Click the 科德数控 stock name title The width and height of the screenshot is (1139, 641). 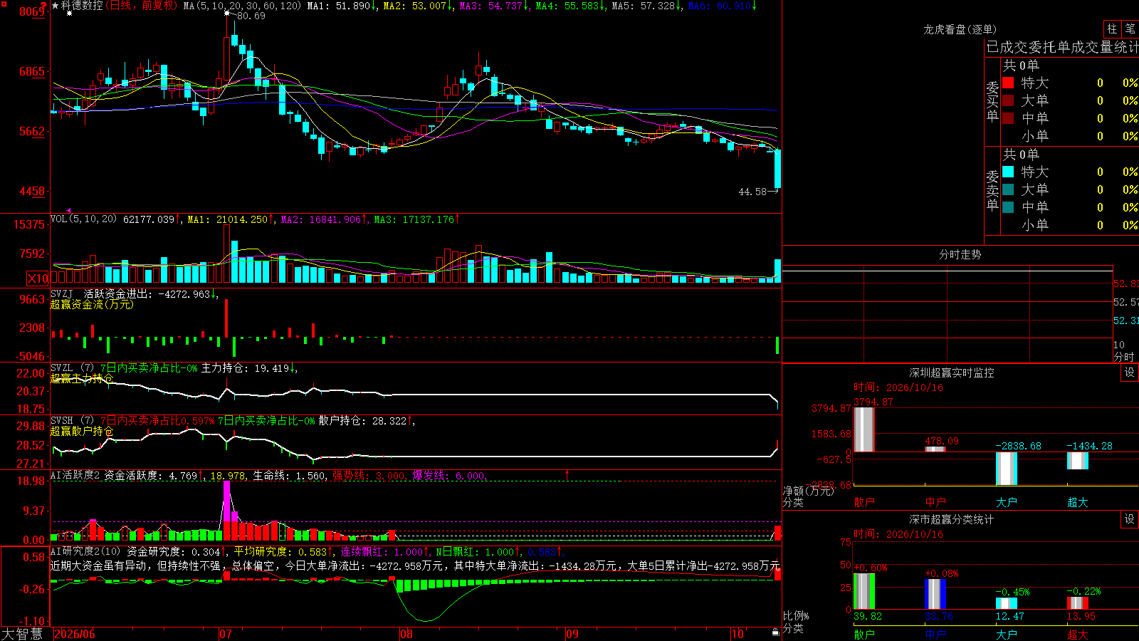tap(82, 6)
